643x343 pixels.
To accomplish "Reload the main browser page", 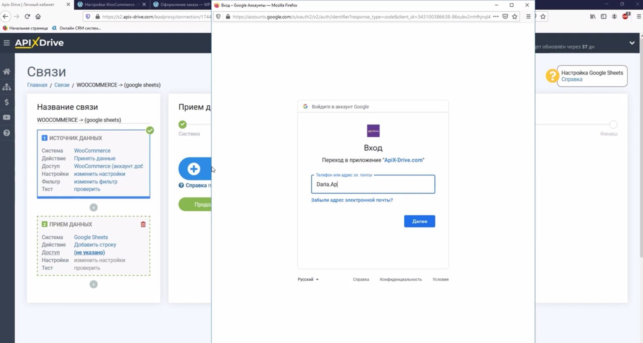I will point(27,16).
